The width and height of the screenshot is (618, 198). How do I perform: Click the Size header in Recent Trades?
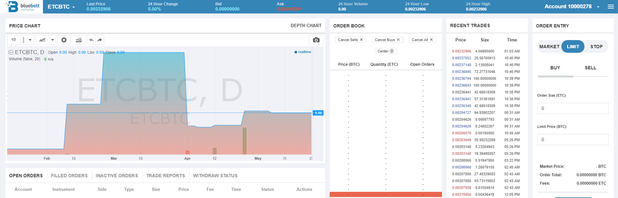485,40
